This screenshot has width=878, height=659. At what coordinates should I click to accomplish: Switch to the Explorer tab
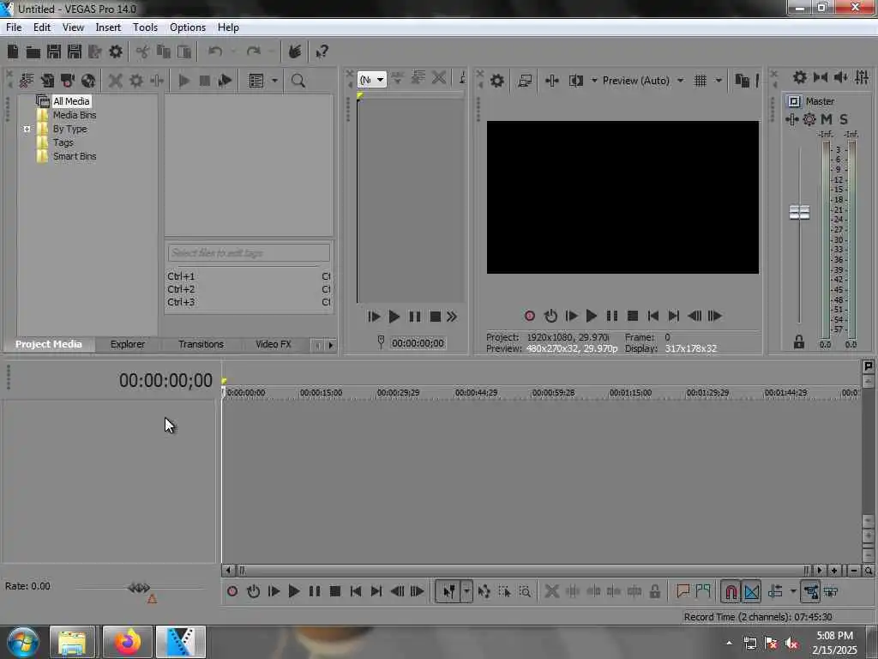pos(127,344)
